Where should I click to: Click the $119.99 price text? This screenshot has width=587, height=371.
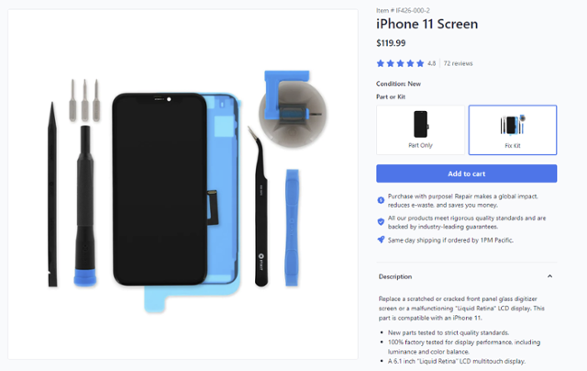pyautogui.click(x=391, y=43)
